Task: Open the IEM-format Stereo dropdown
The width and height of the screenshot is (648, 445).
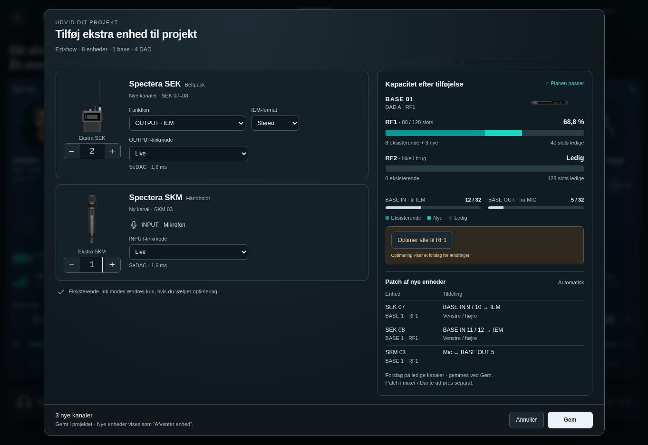Action: point(275,123)
